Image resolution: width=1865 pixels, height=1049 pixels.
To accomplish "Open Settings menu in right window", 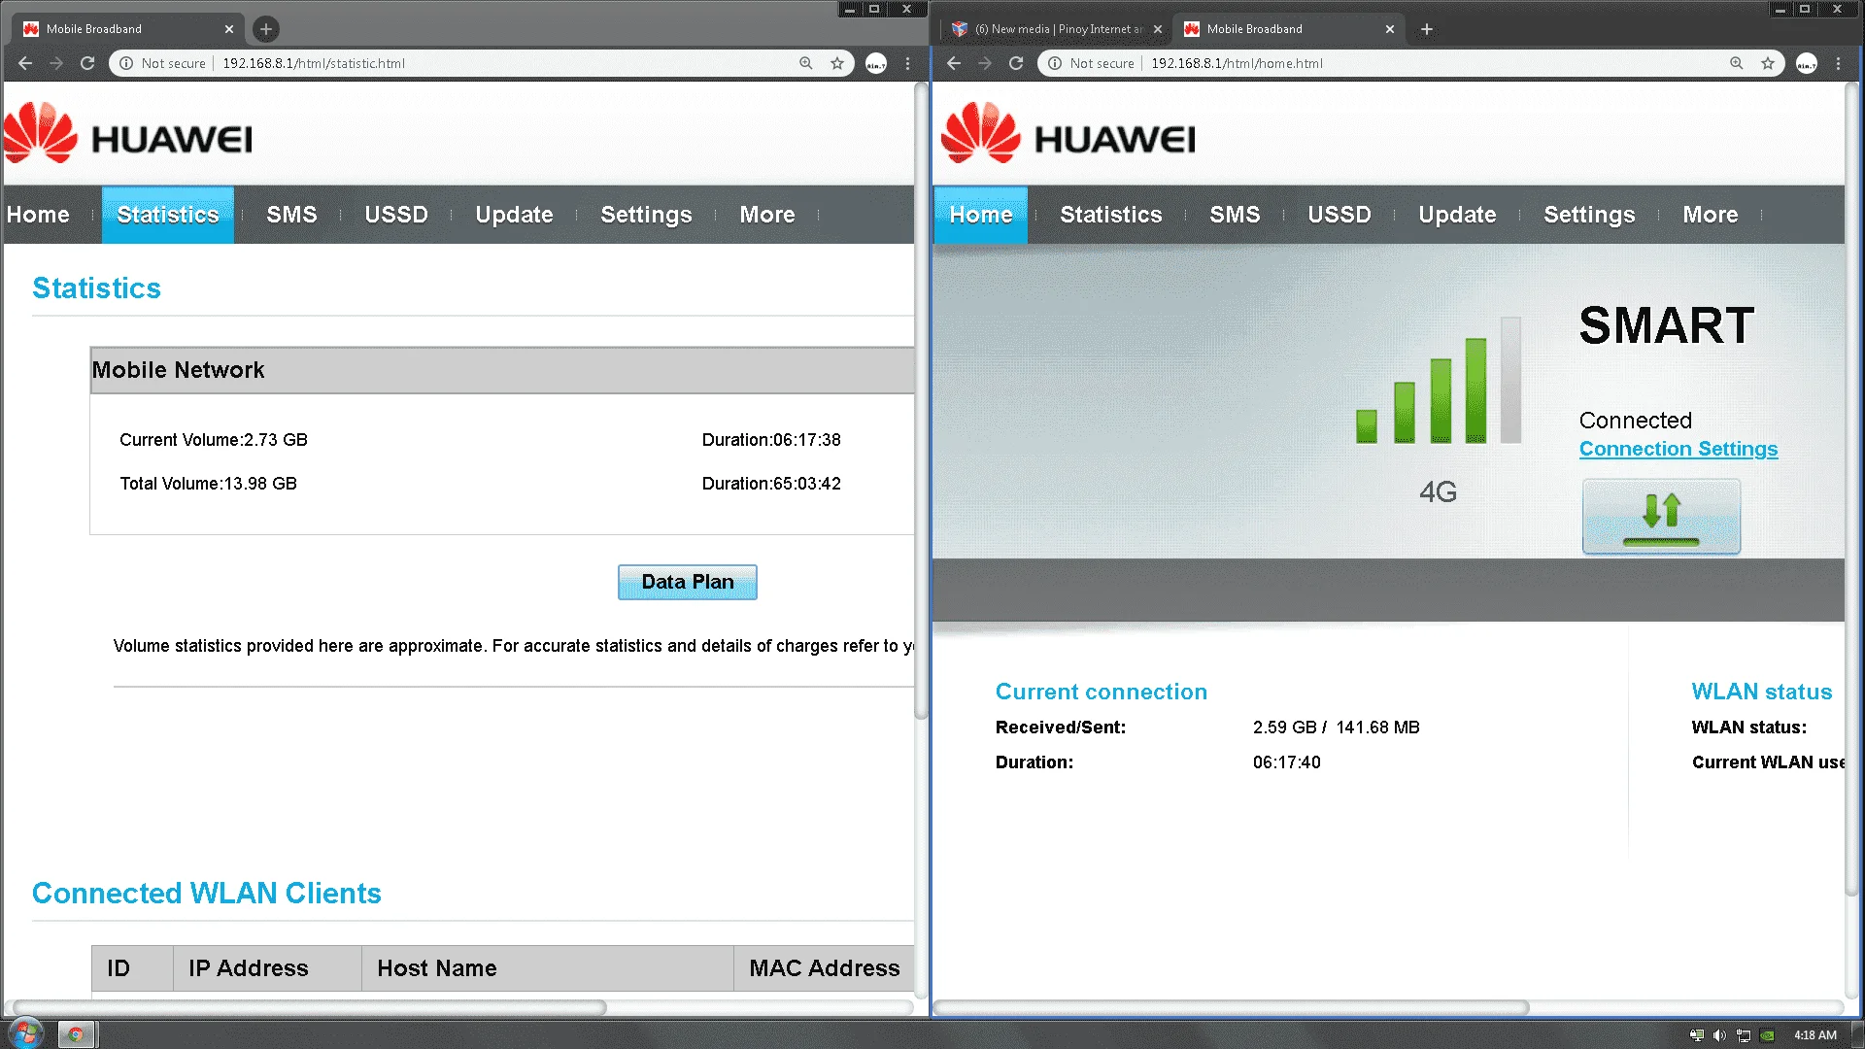I will tap(1589, 215).
